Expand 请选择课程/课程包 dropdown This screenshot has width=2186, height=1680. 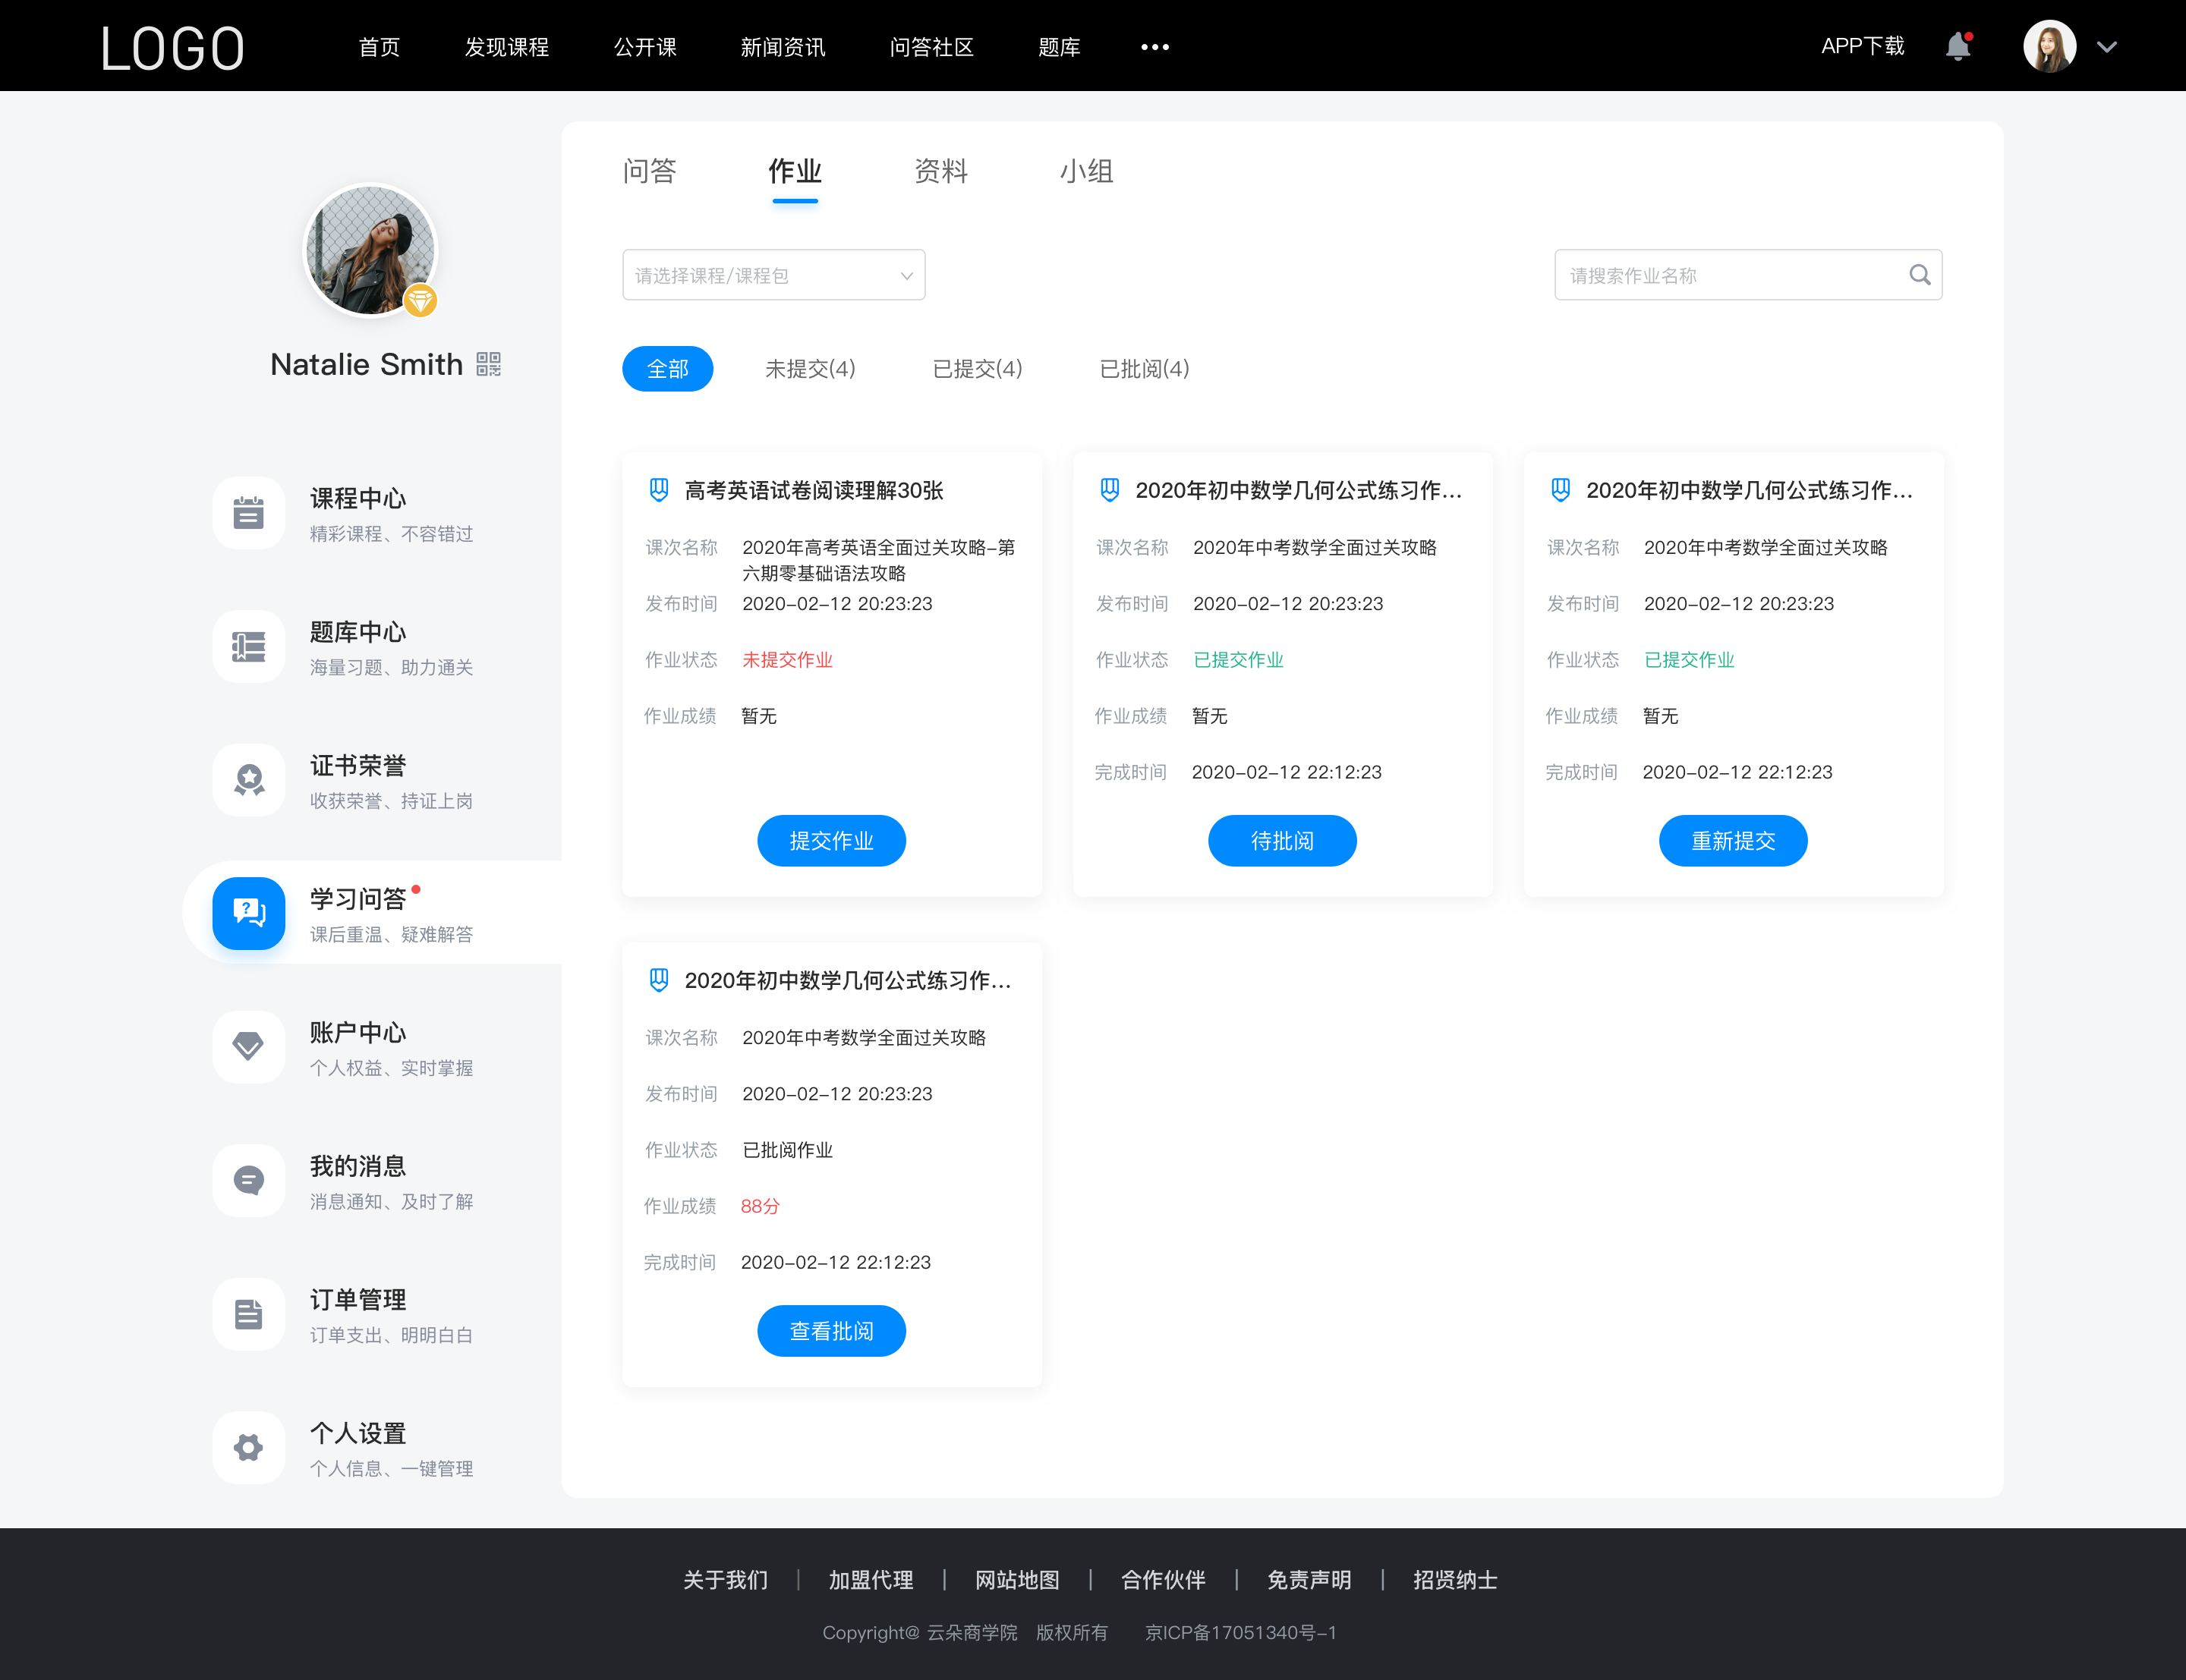[771, 273]
